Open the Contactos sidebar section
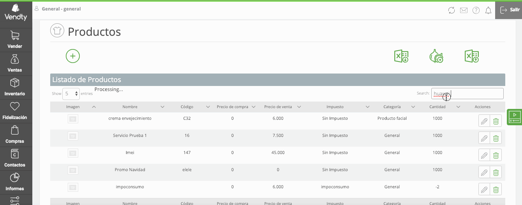 pyautogui.click(x=15, y=158)
